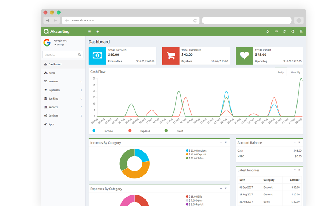Click the empty browser search bar
315x206 pixels.
point(247,20)
